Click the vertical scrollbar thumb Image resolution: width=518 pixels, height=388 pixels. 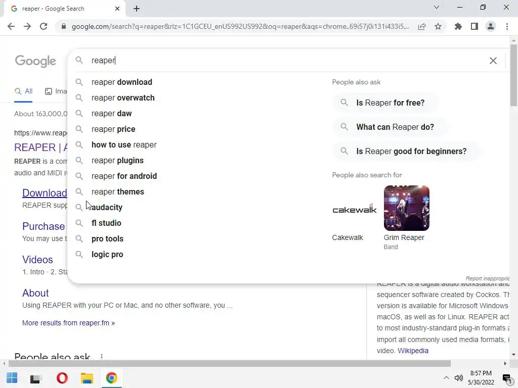(513, 75)
